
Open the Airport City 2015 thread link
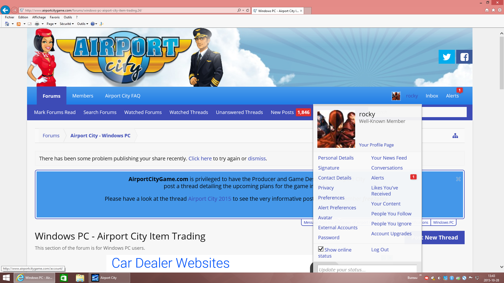pyautogui.click(x=209, y=199)
